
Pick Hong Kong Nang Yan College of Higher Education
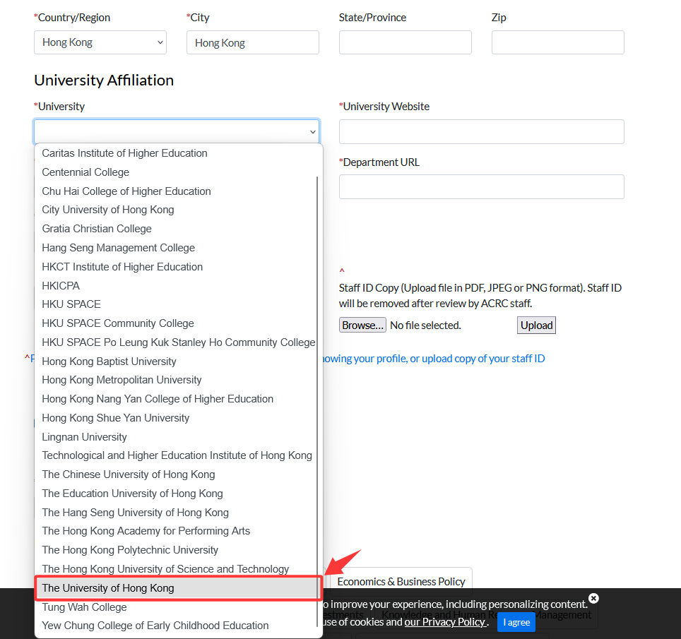click(x=176, y=399)
